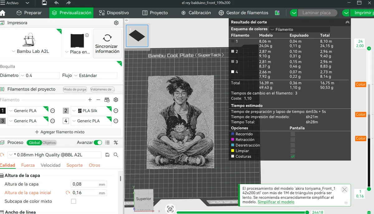Open the Bambu Lab A2L printer dropdown

click(30, 51)
